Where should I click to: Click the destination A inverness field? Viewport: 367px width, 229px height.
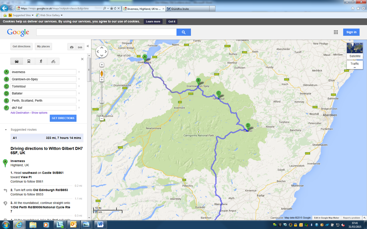click(x=43, y=72)
